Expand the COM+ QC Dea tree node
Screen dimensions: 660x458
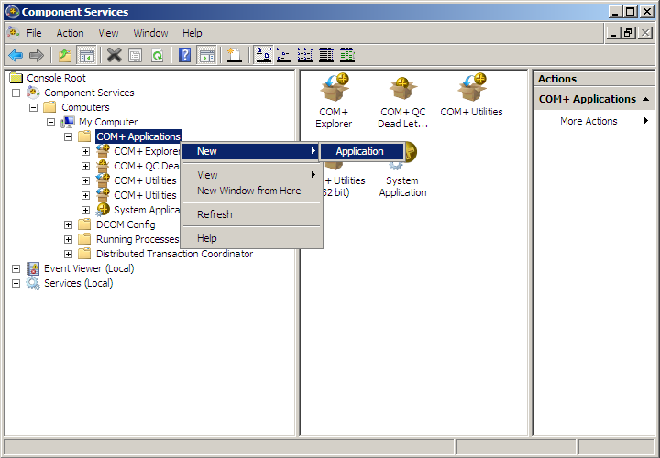coord(85,166)
